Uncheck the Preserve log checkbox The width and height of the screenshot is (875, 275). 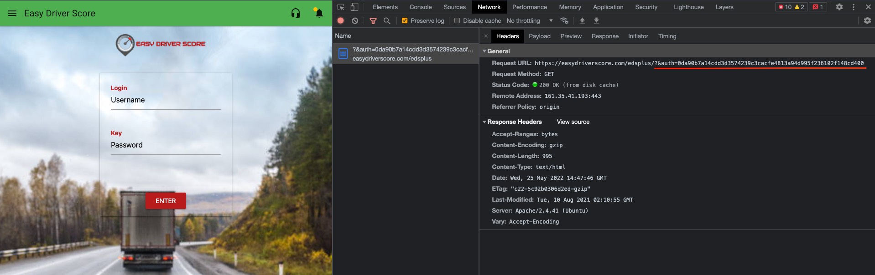pos(404,20)
